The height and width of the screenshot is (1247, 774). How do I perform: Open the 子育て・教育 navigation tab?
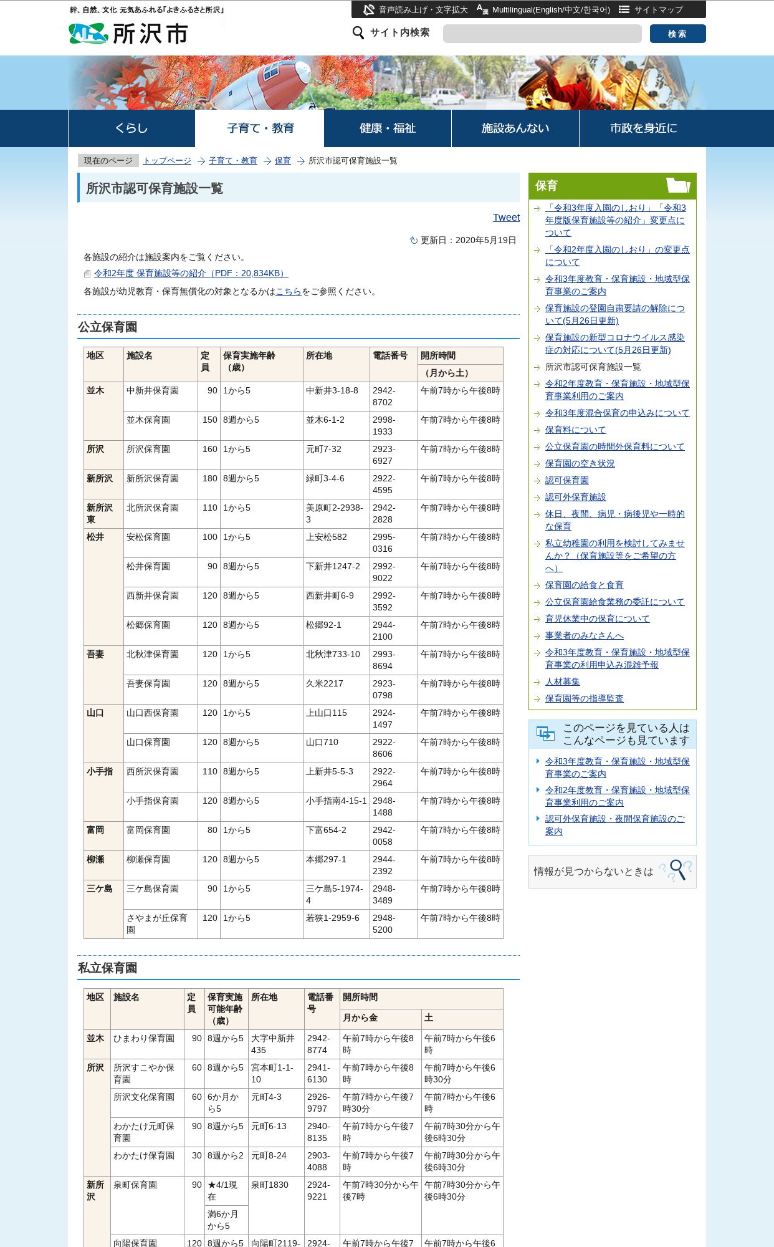point(260,128)
